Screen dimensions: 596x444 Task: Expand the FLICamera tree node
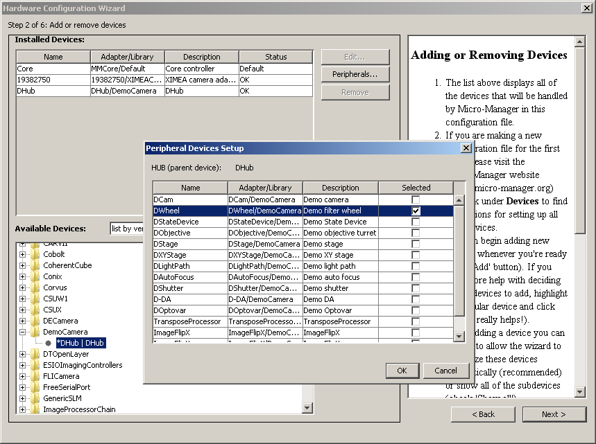[x=22, y=376]
